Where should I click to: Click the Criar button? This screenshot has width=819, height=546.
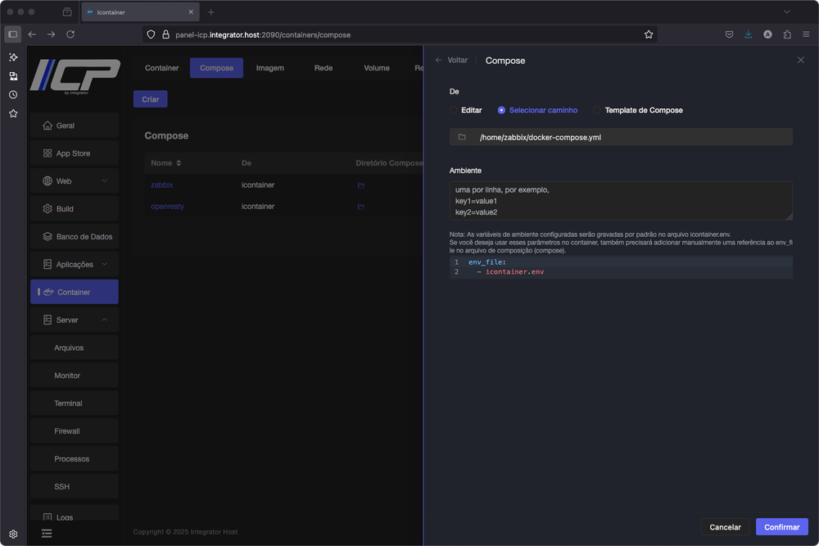150,98
